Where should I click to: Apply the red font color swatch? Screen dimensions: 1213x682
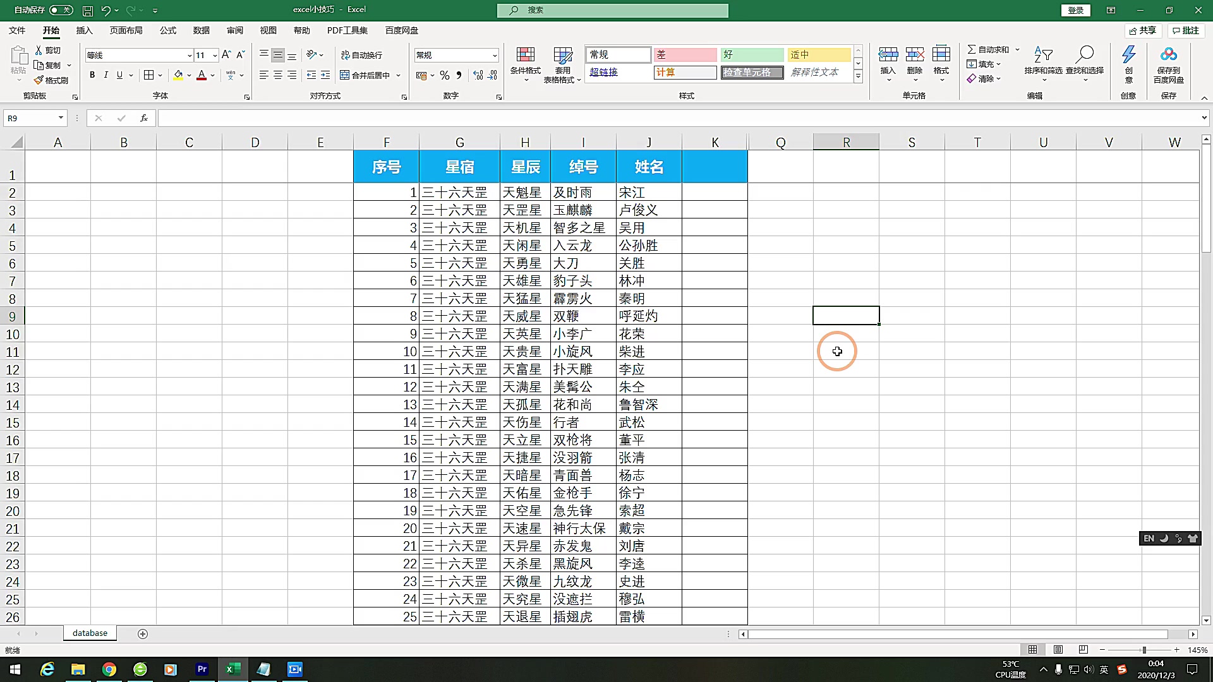point(202,75)
